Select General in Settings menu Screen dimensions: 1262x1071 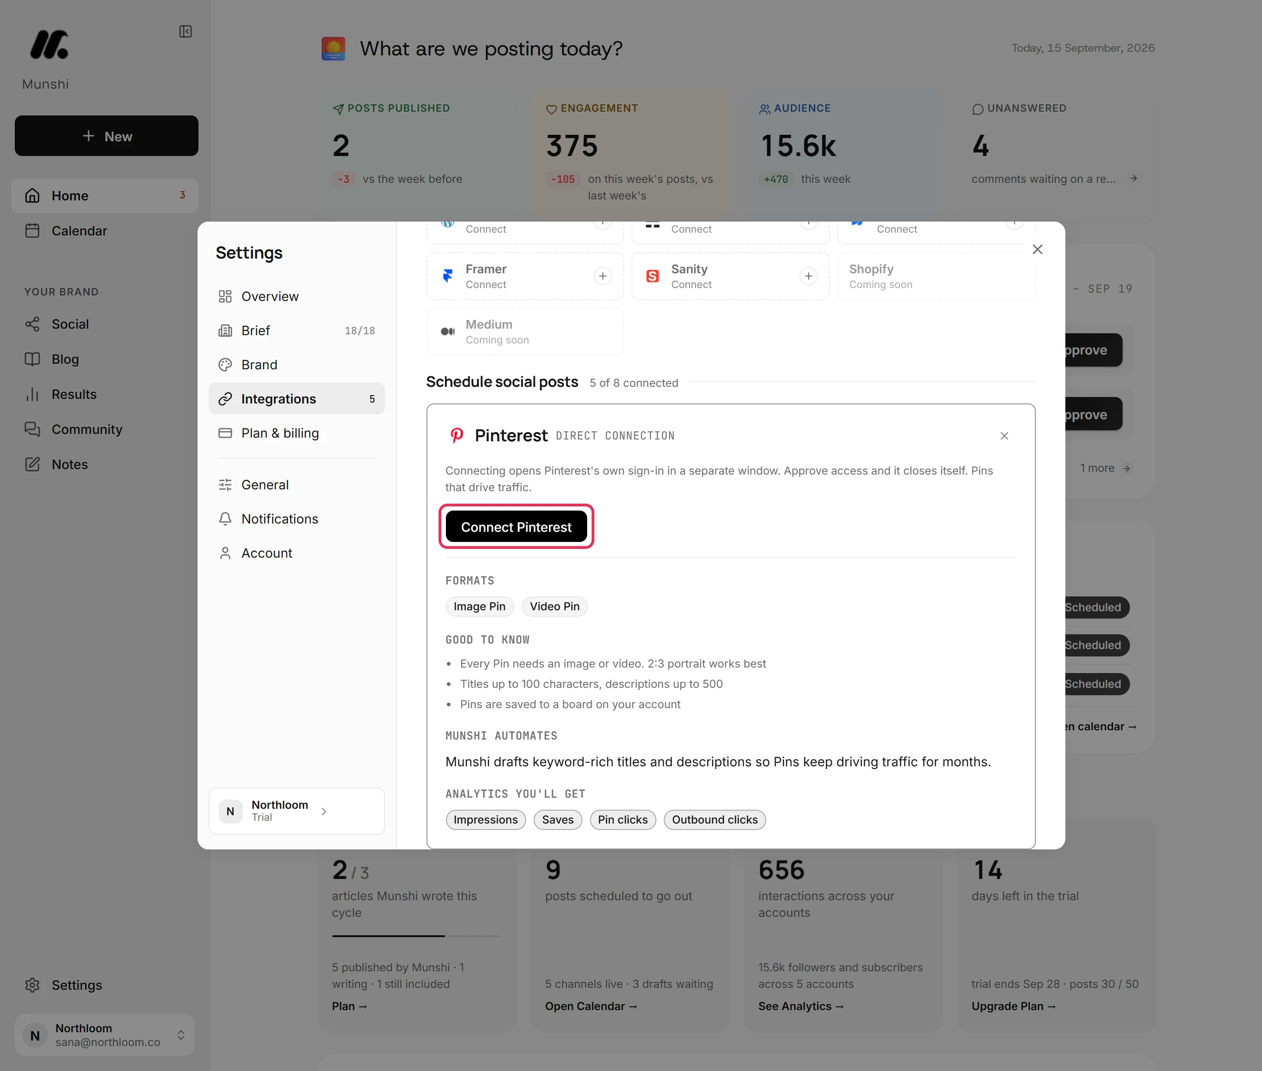296,485
